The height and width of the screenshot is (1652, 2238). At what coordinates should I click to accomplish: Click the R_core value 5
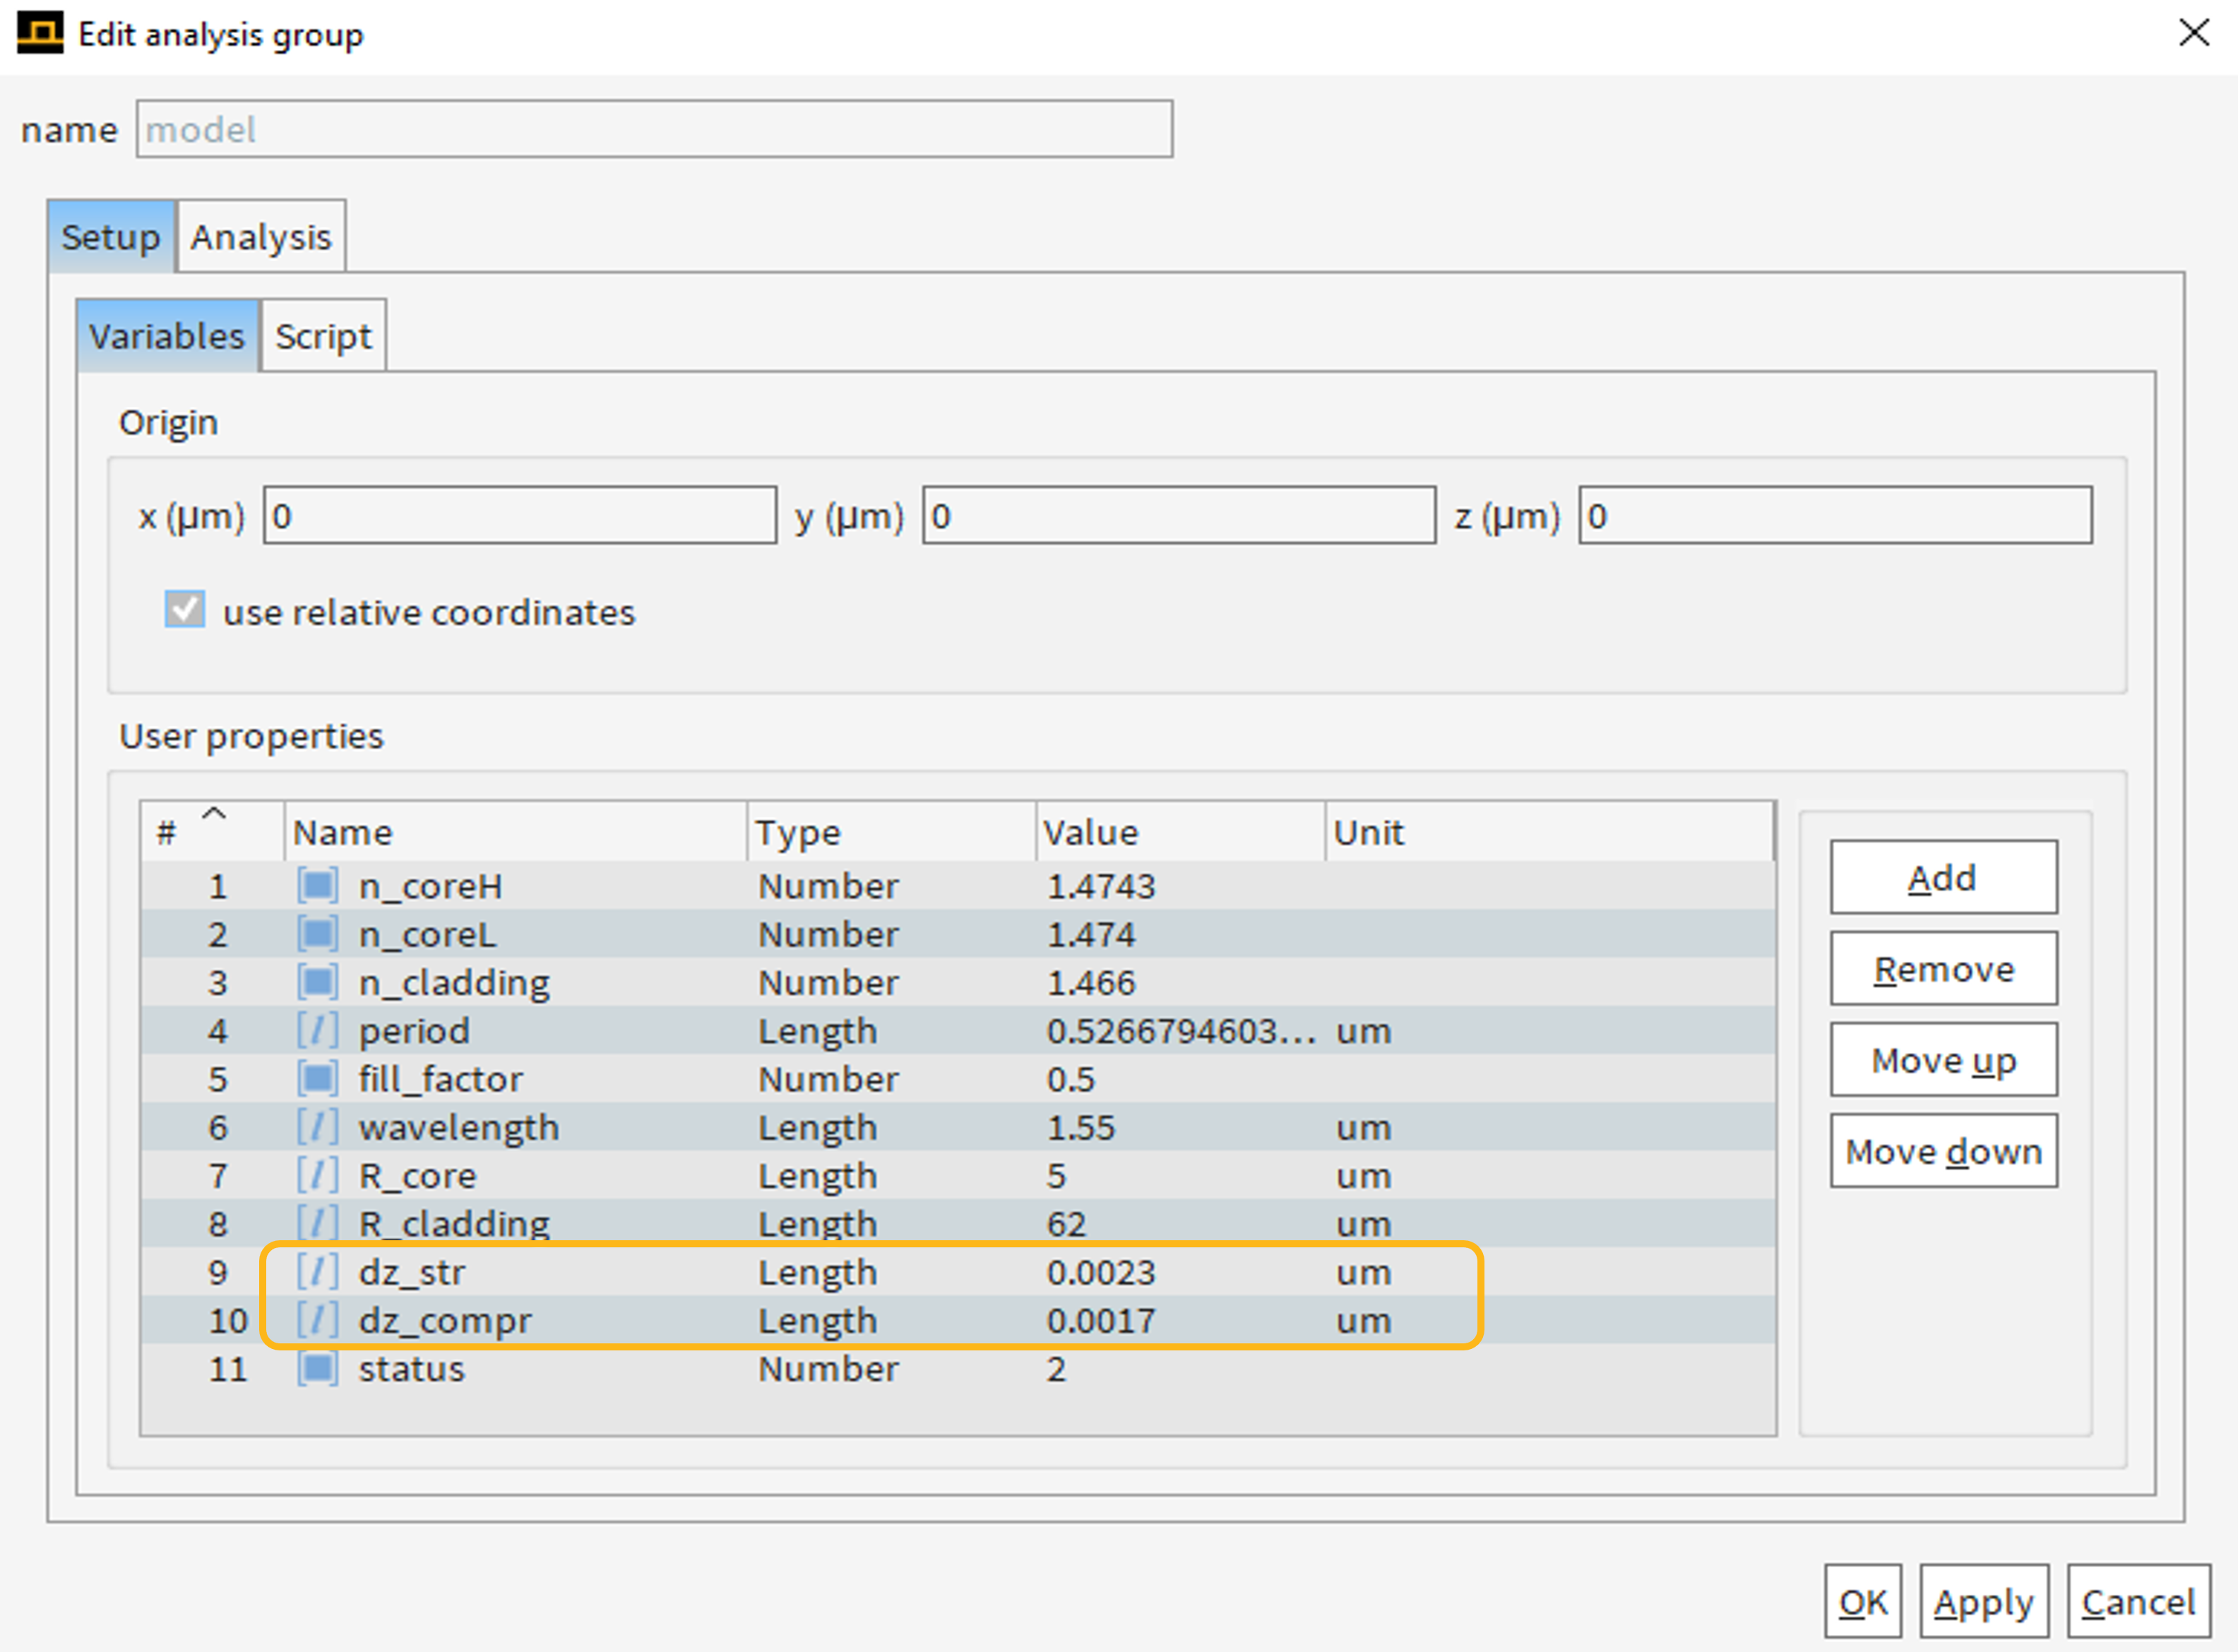click(x=1056, y=1176)
